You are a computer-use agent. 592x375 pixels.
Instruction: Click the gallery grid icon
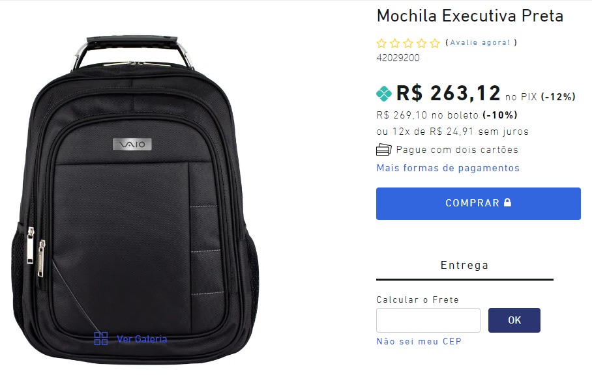tap(101, 339)
